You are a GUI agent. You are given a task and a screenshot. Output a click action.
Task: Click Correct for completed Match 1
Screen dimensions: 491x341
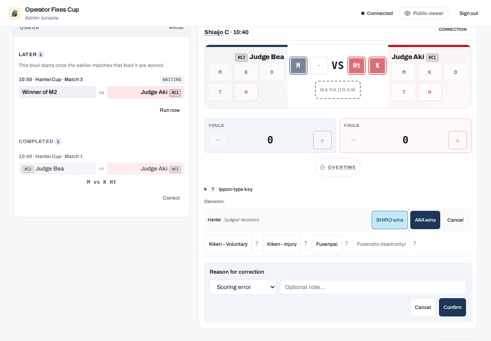[171, 198]
